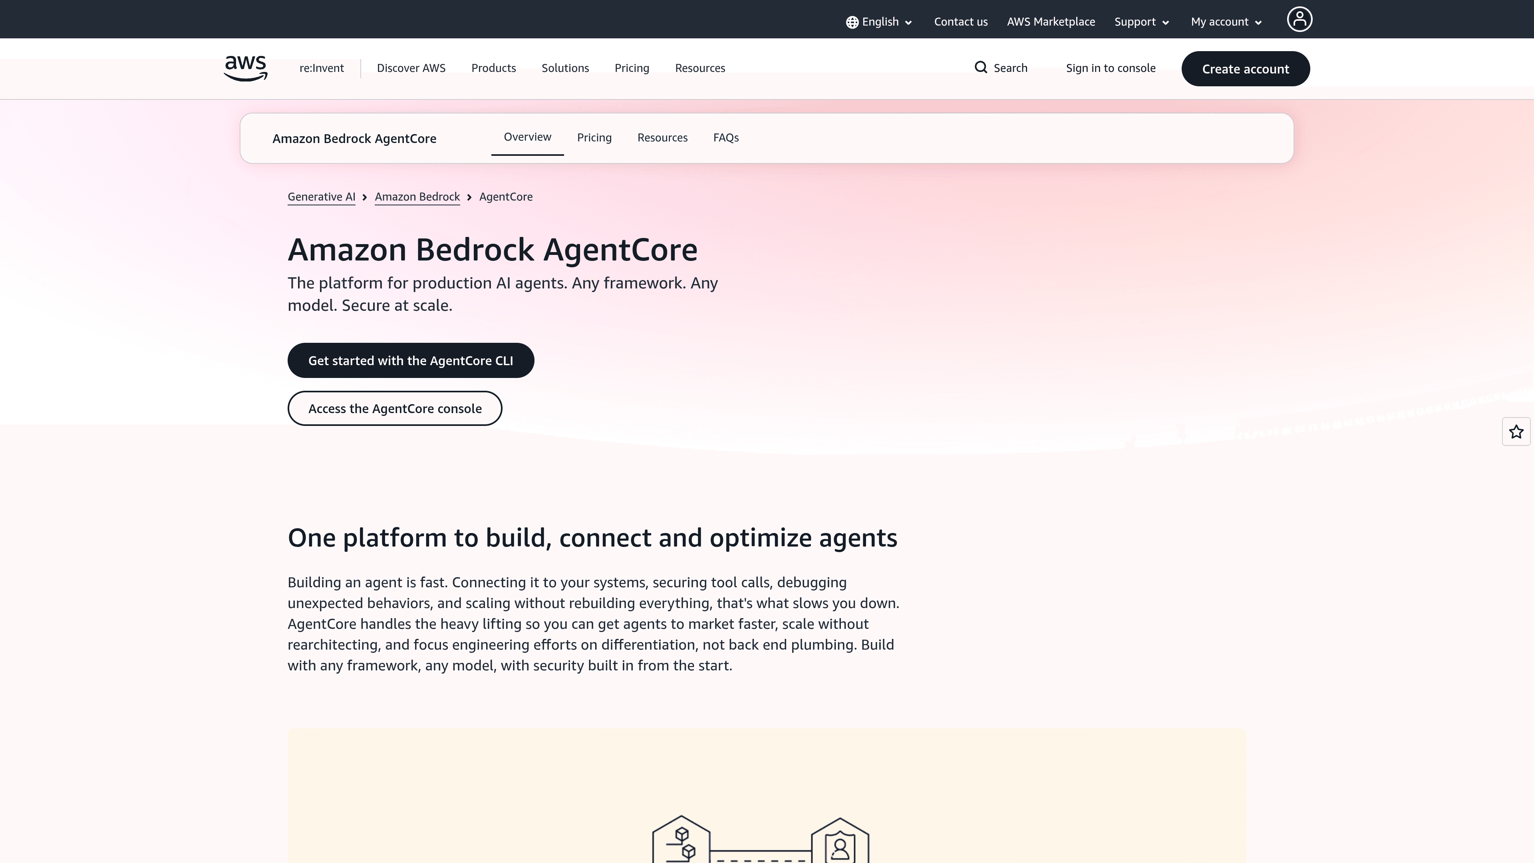The height and width of the screenshot is (863, 1534).
Task: Click the 'One platform to build' heading
Action: click(592, 538)
